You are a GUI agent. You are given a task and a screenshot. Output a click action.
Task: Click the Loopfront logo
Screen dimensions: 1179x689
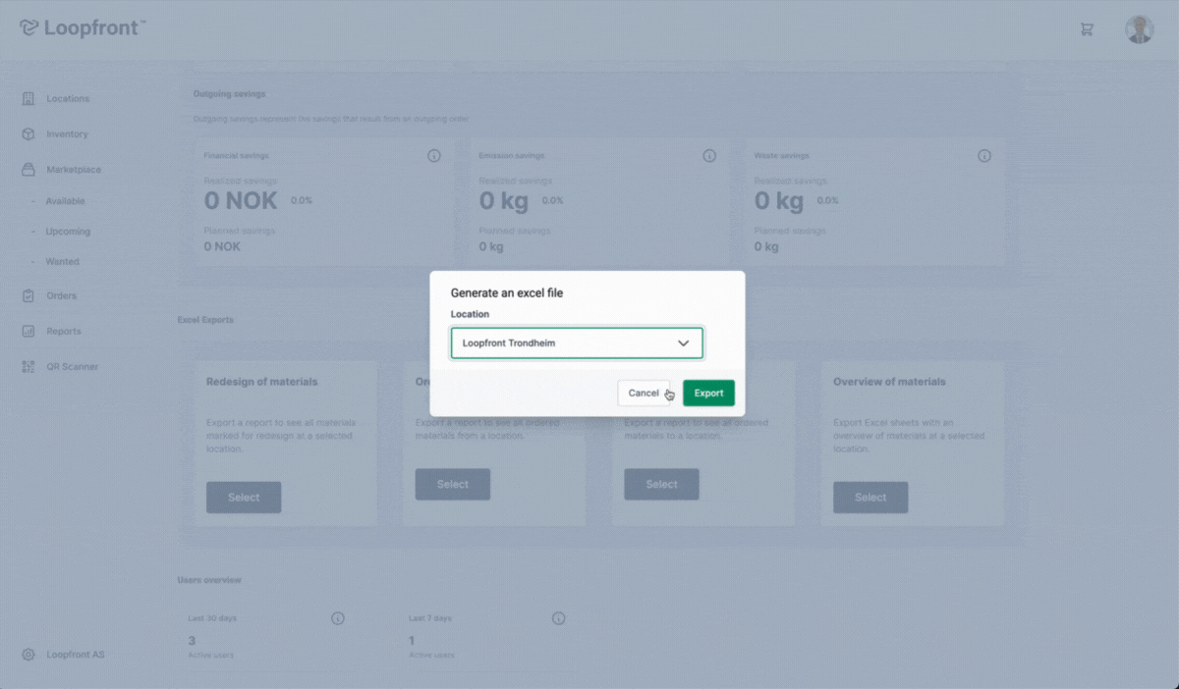[83, 27]
